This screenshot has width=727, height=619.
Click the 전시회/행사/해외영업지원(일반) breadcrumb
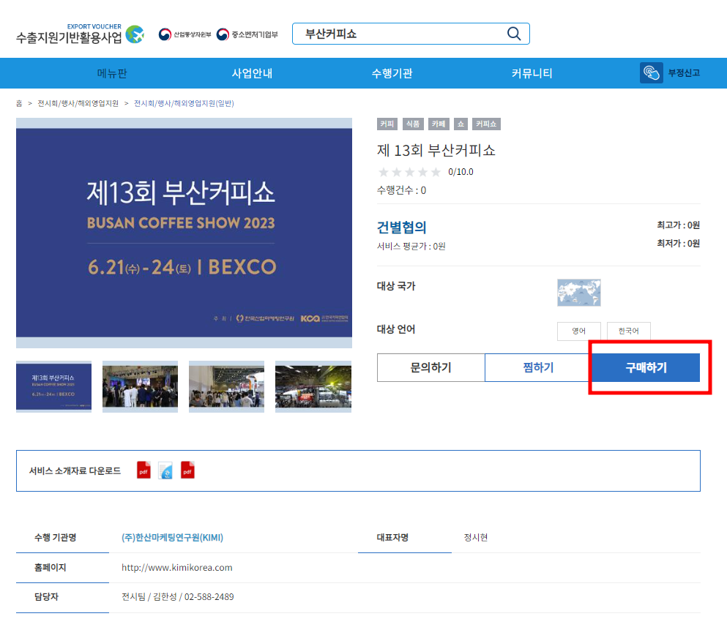coord(184,104)
